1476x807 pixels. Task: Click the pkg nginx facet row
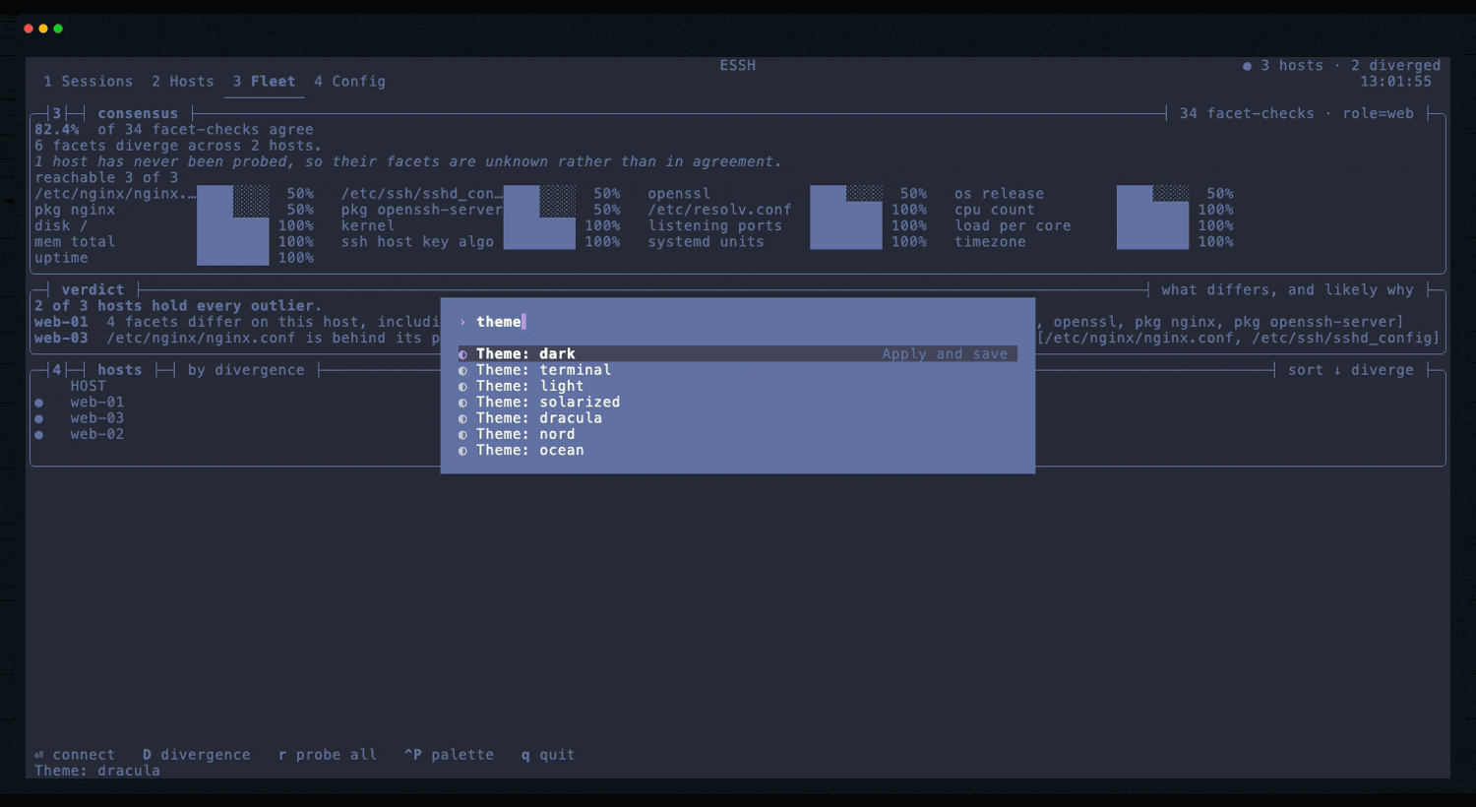[75, 210]
